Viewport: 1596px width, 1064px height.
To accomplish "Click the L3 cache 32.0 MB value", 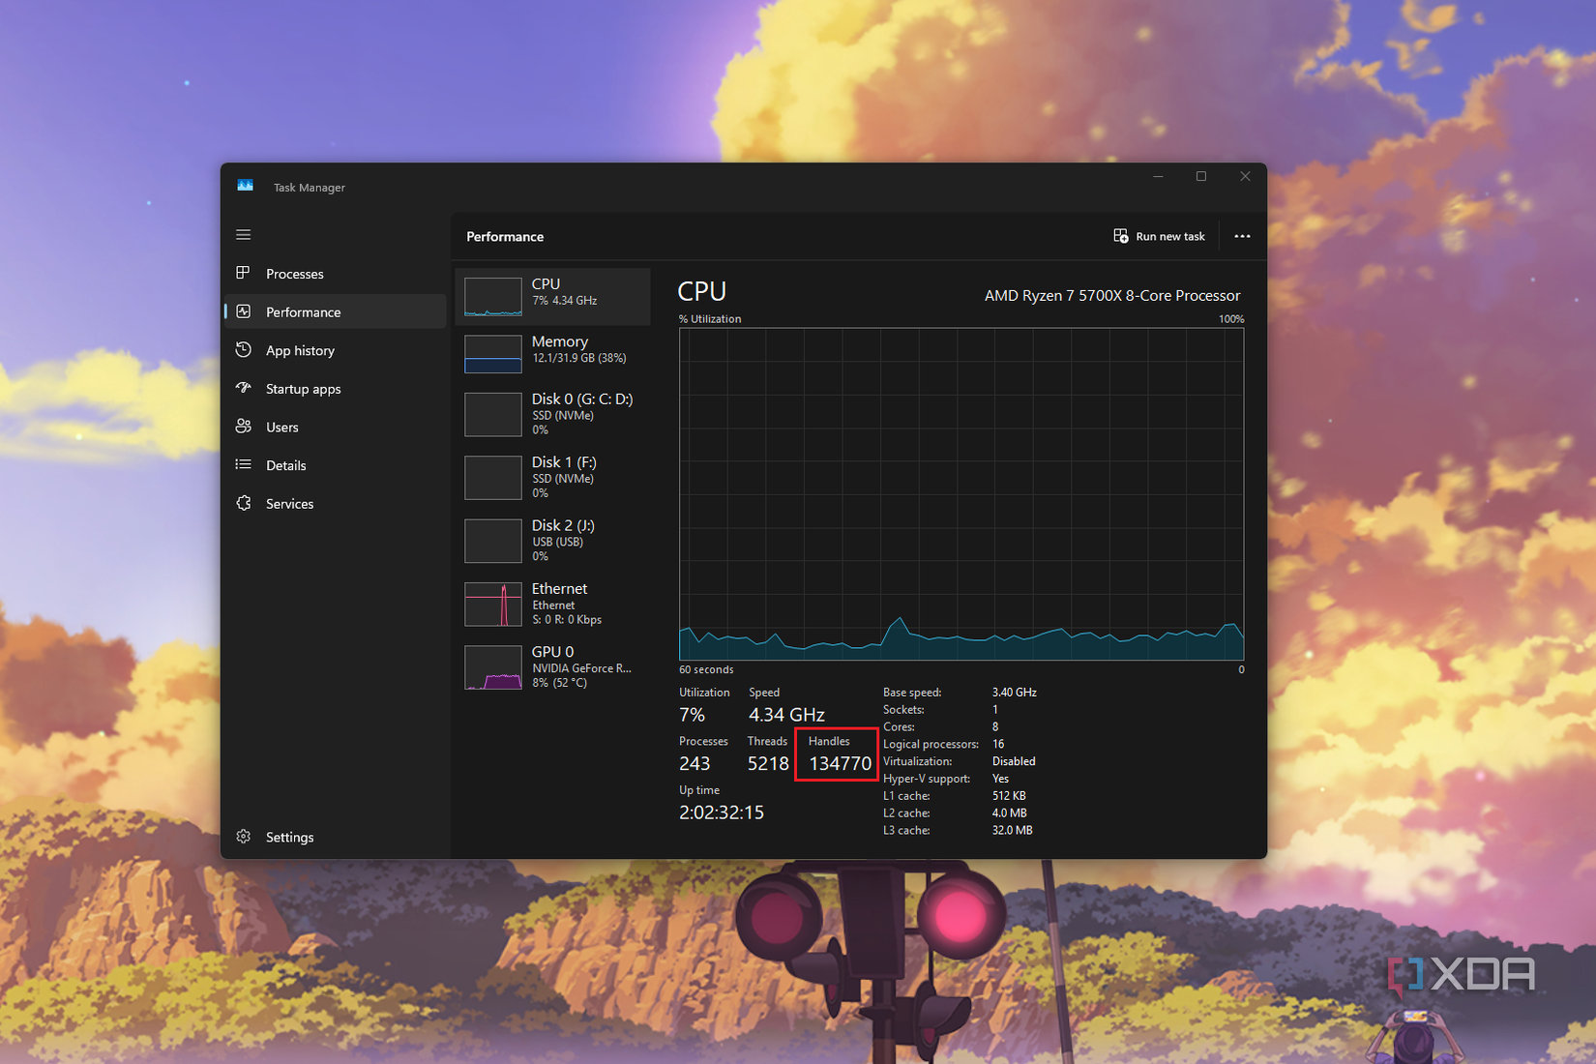I will 1012,830.
